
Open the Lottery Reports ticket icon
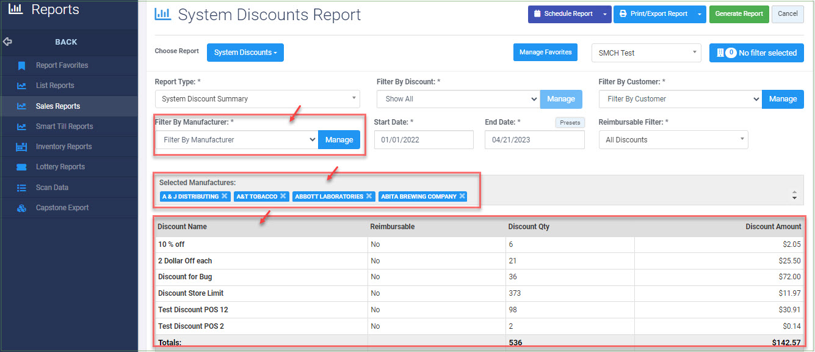click(22, 167)
